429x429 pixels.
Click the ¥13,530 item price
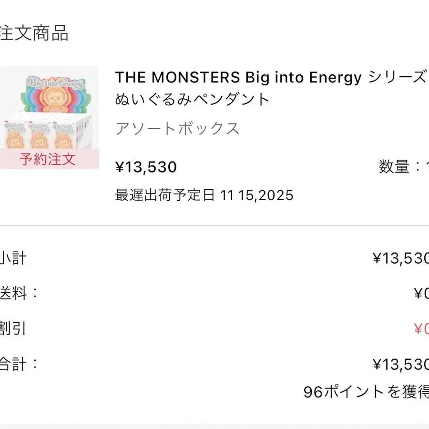[146, 167]
